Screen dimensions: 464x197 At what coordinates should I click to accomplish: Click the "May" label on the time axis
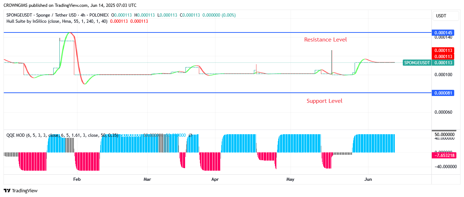tap(290, 179)
